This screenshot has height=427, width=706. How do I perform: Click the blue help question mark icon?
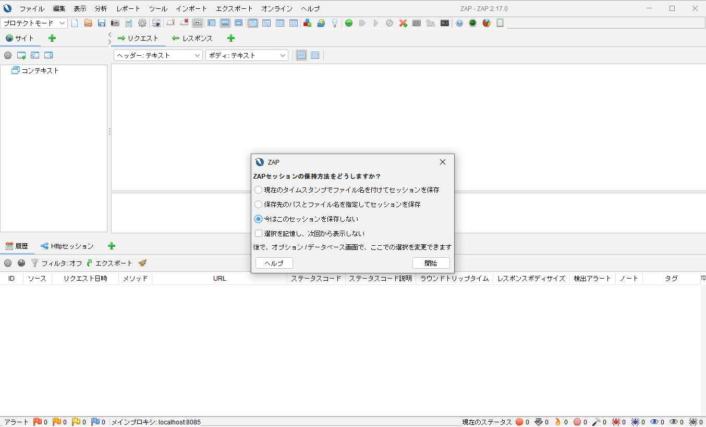pos(459,23)
